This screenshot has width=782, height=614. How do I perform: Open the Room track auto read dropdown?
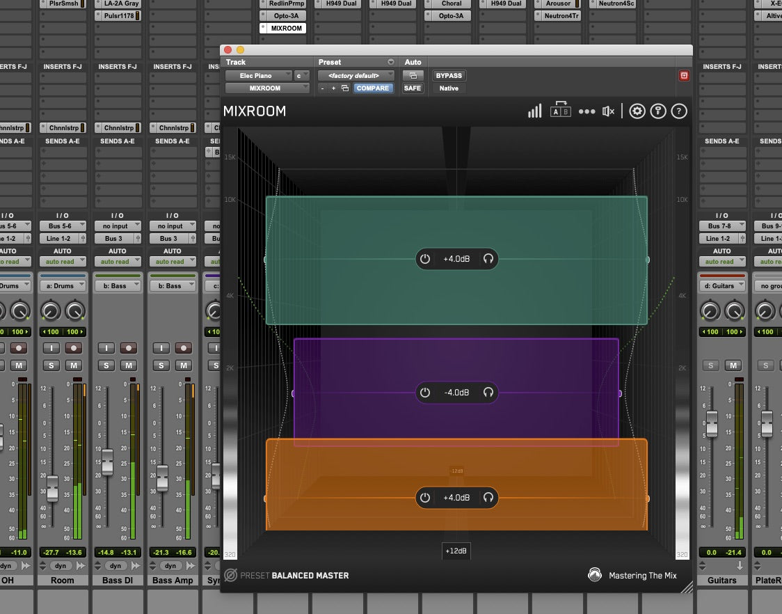(x=63, y=261)
